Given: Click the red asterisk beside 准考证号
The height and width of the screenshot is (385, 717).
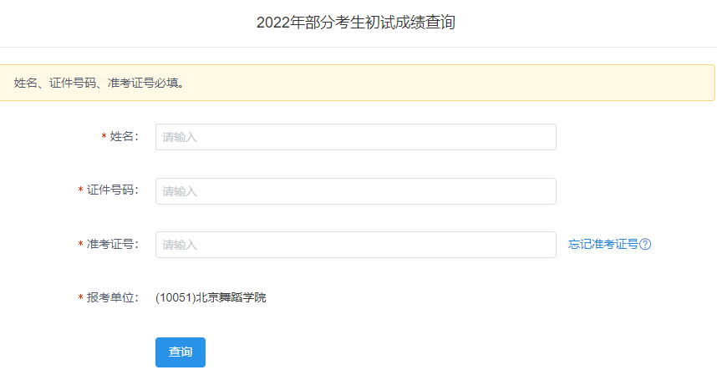Looking at the screenshot, I should pyautogui.click(x=80, y=245).
